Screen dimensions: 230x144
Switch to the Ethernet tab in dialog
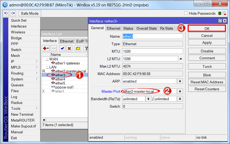(114, 28)
